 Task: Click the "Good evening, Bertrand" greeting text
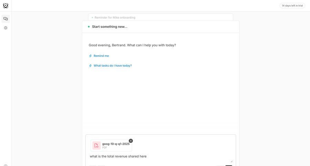[x=132, y=45]
